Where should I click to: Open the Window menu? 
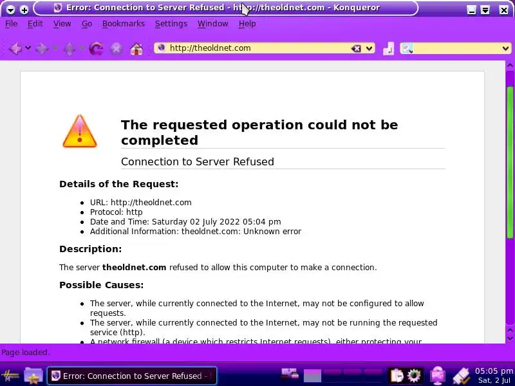click(x=213, y=24)
